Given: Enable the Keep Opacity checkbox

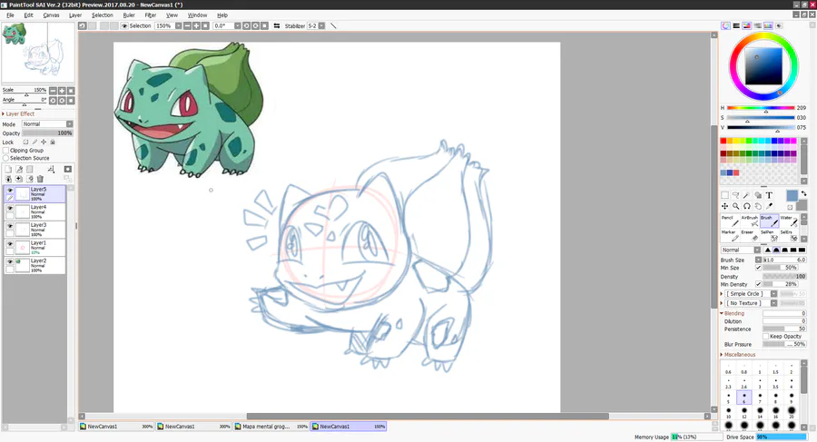Looking at the screenshot, I should [766, 336].
